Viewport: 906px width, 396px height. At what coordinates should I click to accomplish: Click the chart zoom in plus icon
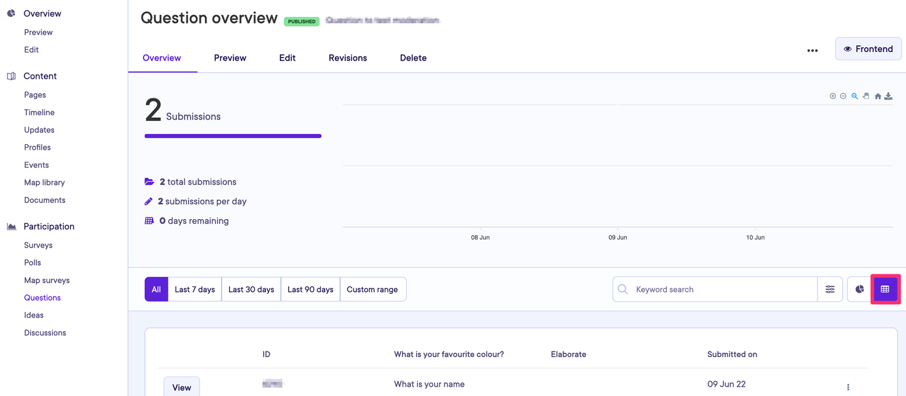point(833,96)
